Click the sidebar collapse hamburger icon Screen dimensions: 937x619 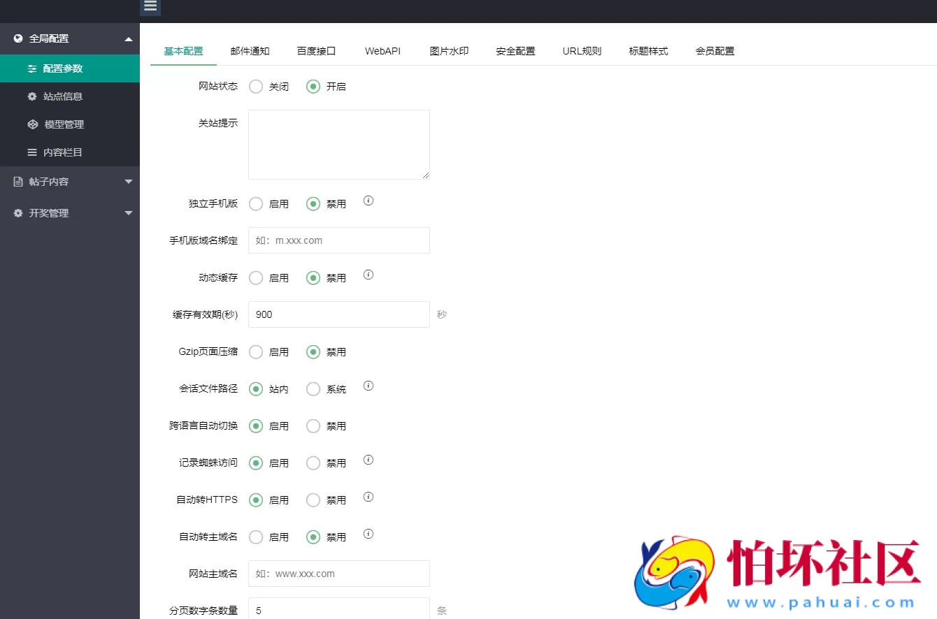click(x=150, y=7)
